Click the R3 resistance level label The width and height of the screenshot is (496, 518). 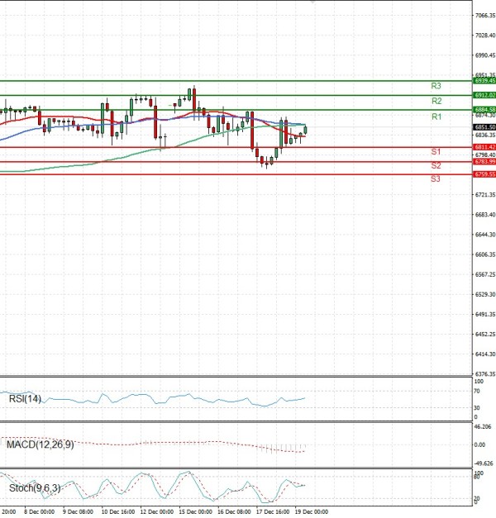436,86
